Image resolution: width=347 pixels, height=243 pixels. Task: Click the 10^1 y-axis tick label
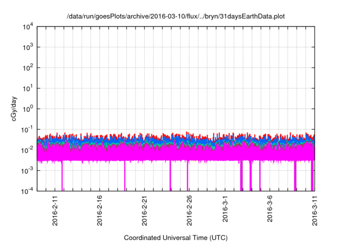click(28, 88)
